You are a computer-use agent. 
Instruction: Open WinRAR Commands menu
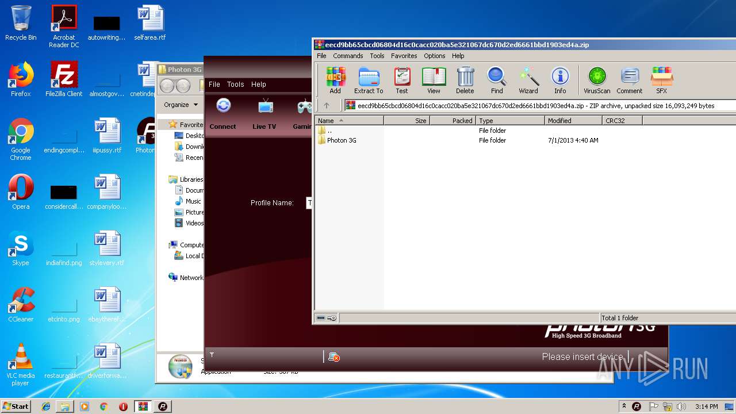[348, 56]
